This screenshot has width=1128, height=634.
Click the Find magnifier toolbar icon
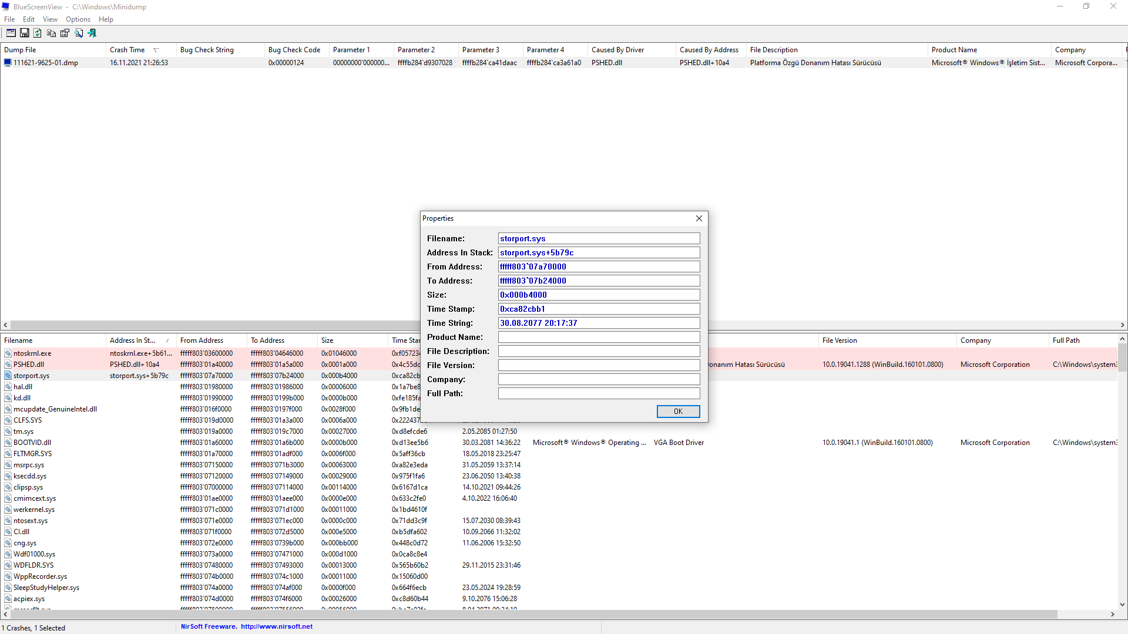click(79, 33)
